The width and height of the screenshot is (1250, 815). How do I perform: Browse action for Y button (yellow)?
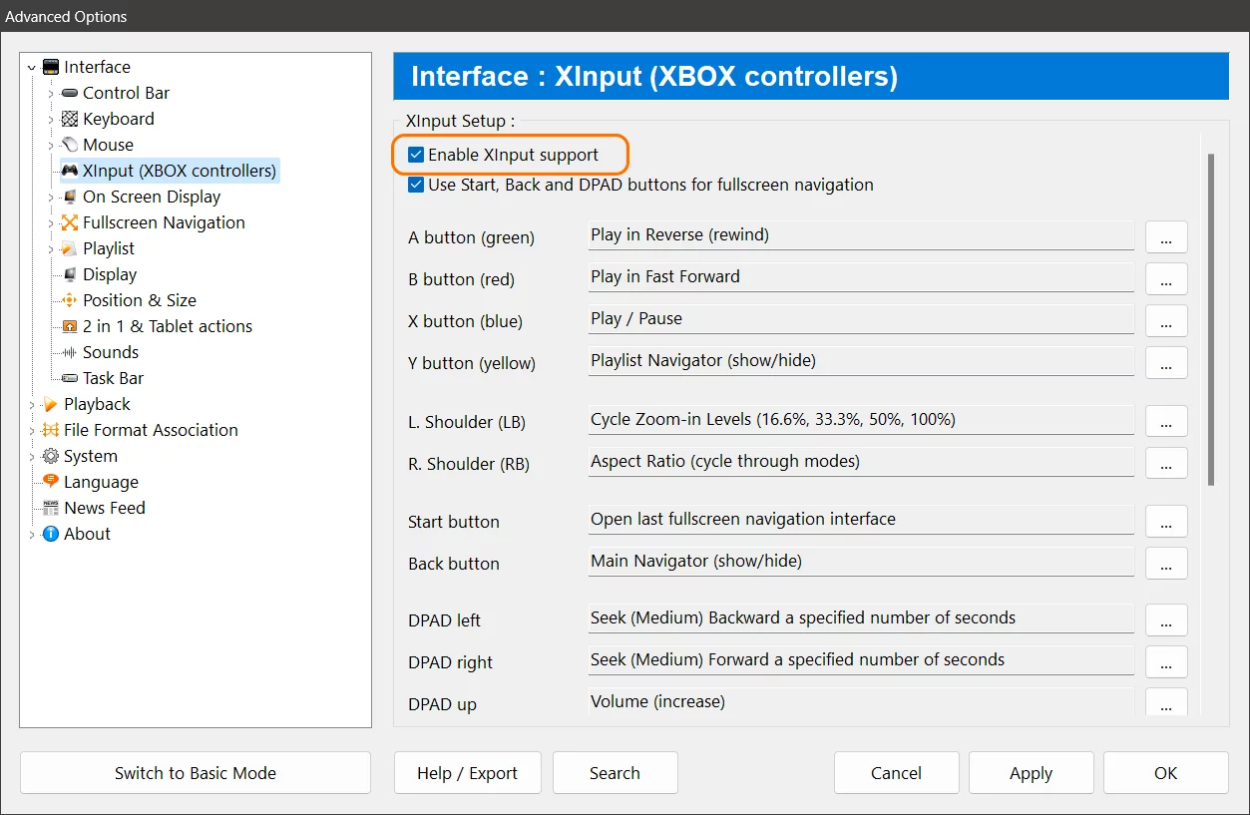tap(1166, 362)
